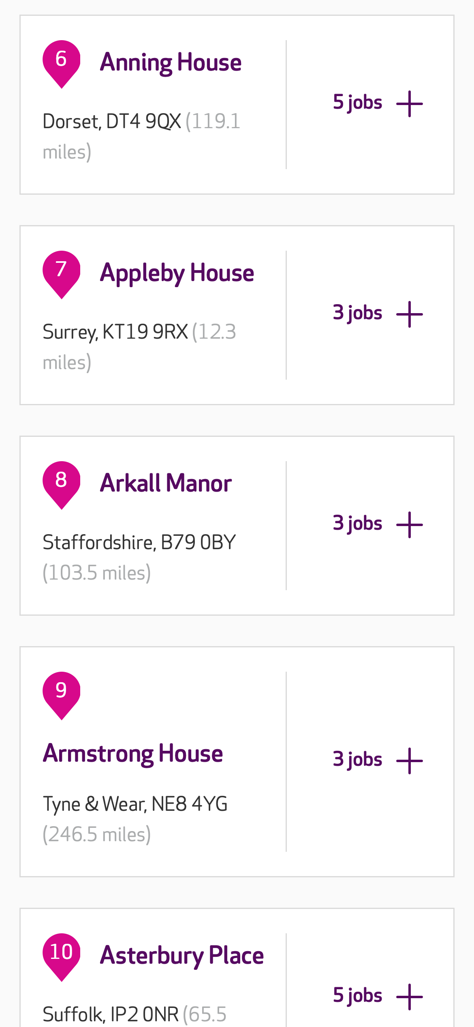Viewport: 474px width, 1027px height.
Task: Click the number 10 map pin
Action: (61, 955)
